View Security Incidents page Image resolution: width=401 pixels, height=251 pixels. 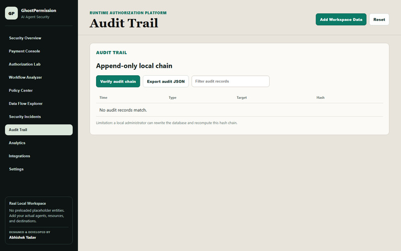(x=39, y=117)
